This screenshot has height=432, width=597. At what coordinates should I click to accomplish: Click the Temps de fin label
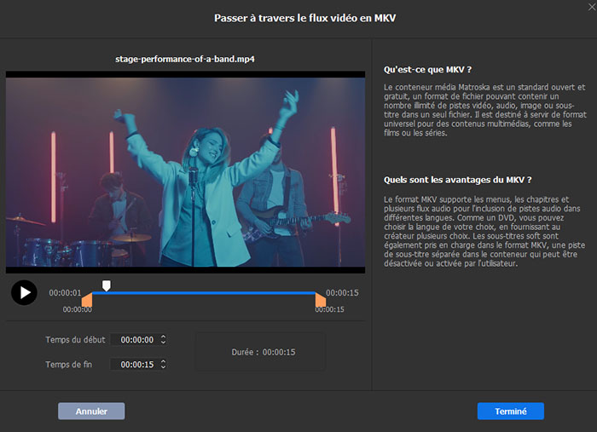[x=68, y=365]
